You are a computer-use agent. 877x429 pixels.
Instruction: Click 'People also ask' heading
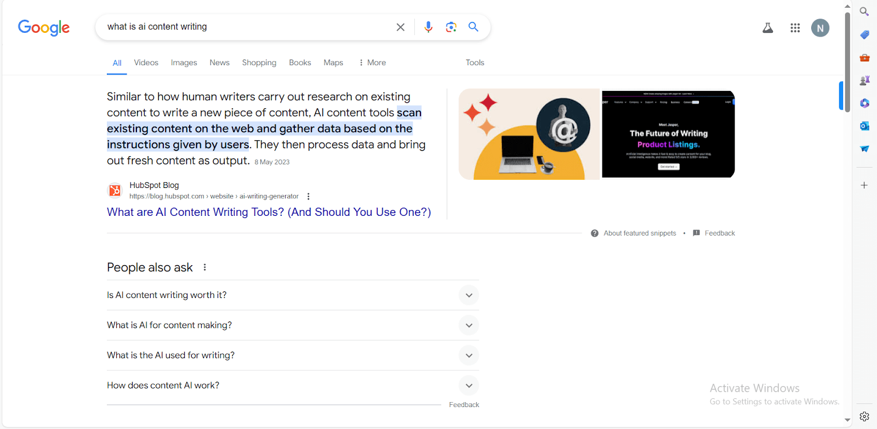coord(150,267)
